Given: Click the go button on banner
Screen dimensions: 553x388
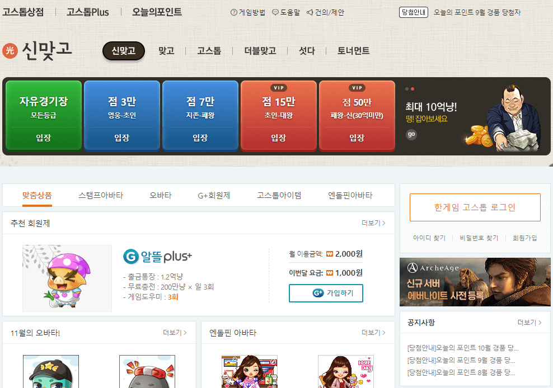Looking at the screenshot, I should [x=411, y=134].
